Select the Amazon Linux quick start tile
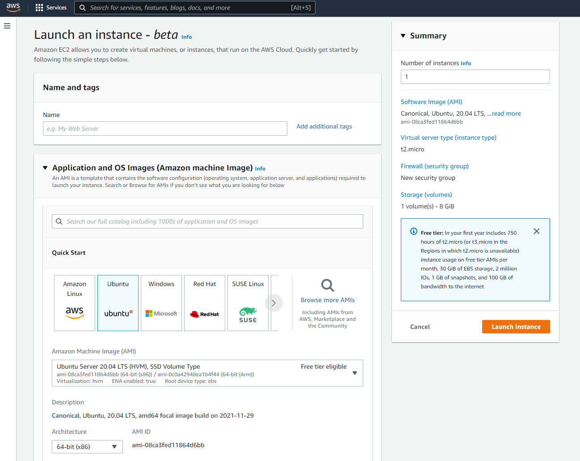Viewport: 580px width, 461px height. [x=75, y=303]
